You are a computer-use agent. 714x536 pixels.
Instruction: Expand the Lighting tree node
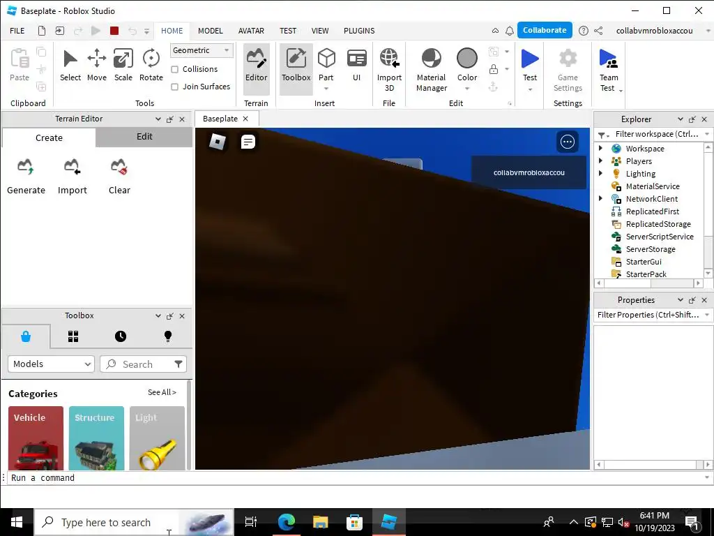pos(600,173)
